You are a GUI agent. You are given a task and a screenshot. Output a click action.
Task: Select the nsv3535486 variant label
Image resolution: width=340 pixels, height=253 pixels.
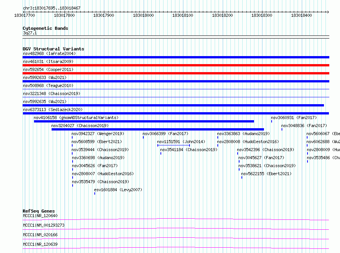pos(323,158)
